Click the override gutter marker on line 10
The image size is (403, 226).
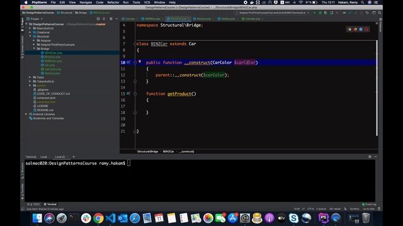pyautogui.click(x=128, y=62)
